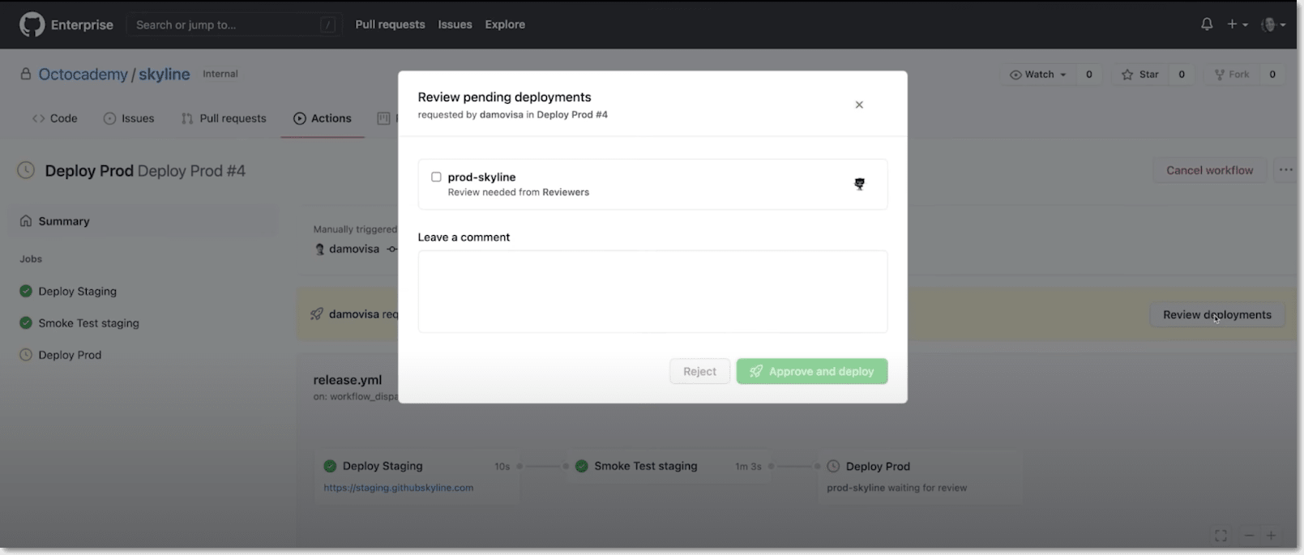Click the Reject button
The height and width of the screenshot is (555, 1304).
point(699,371)
